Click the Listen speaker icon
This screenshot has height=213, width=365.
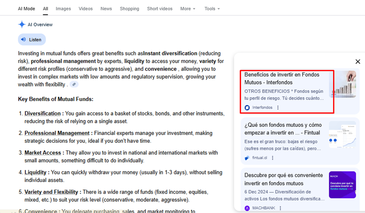(x=24, y=40)
